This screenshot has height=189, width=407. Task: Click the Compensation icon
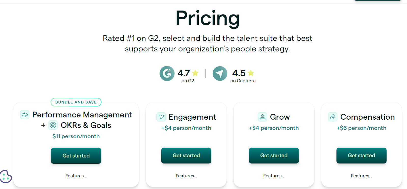(x=333, y=117)
